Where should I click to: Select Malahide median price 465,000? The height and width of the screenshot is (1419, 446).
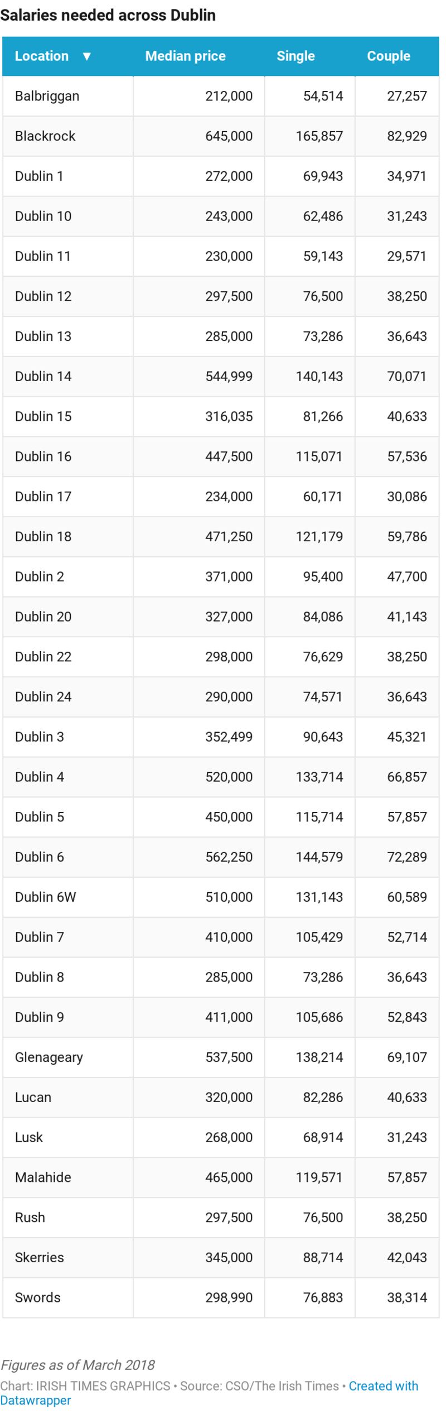tap(229, 1177)
